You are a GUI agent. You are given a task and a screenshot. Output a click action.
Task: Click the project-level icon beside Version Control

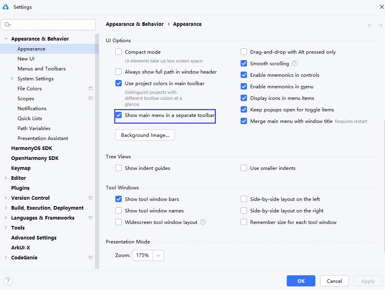[90, 198]
